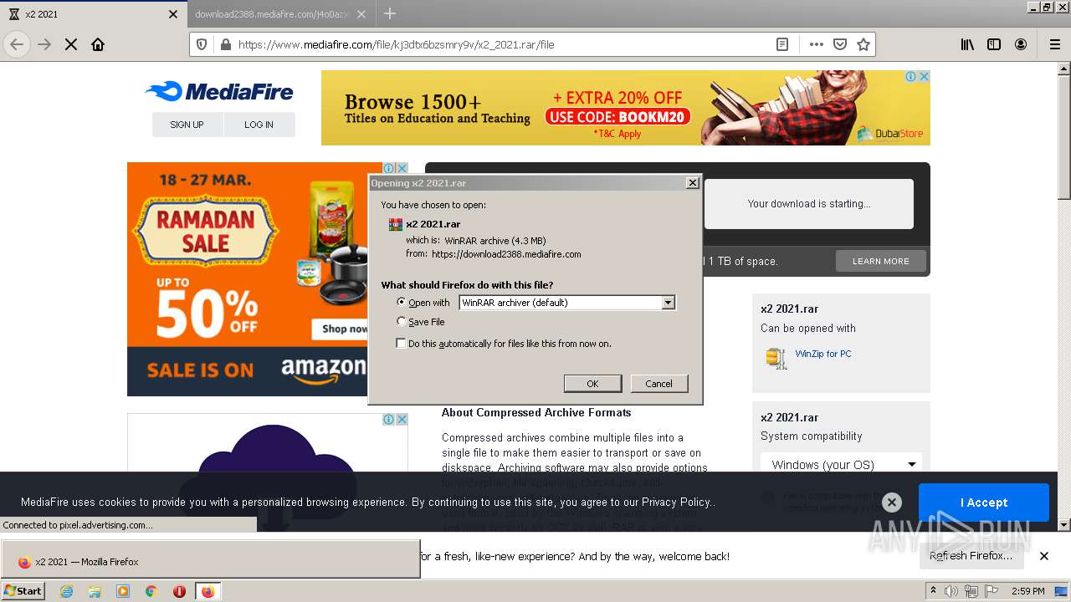
Task: Open Firefox account avatar icon
Action: tap(1021, 44)
